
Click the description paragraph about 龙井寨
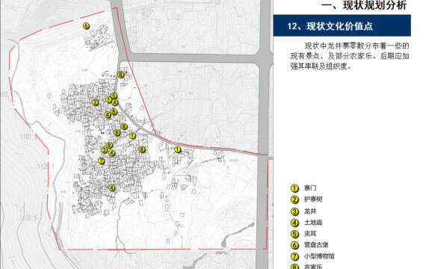click(x=350, y=56)
